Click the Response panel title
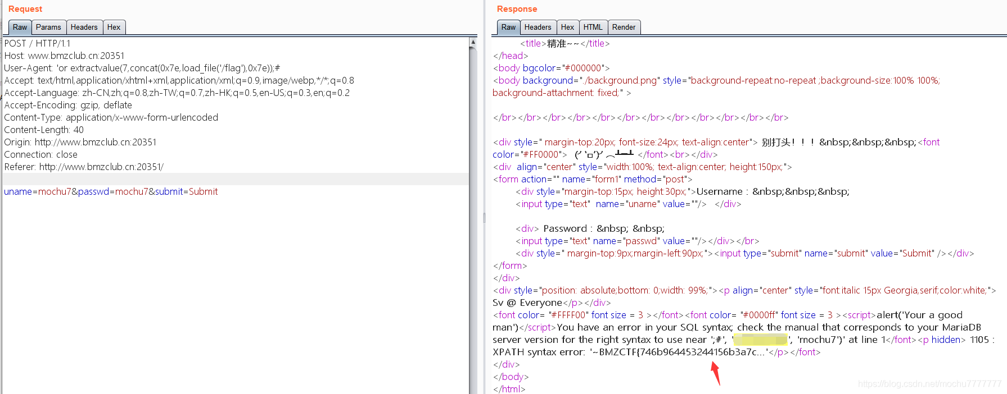 tap(517, 9)
